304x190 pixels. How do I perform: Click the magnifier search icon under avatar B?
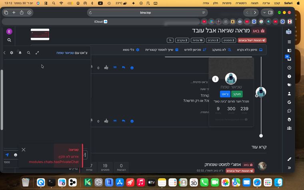click(9, 40)
